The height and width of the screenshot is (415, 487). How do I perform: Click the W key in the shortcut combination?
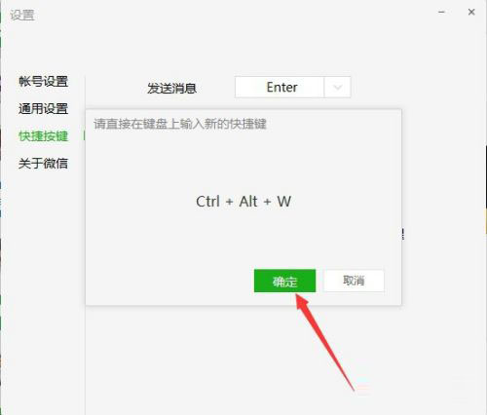pos(284,202)
